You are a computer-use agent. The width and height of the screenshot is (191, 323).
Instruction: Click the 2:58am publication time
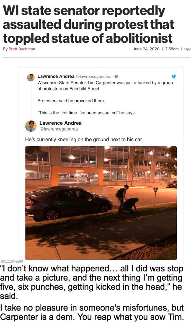[172, 49]
